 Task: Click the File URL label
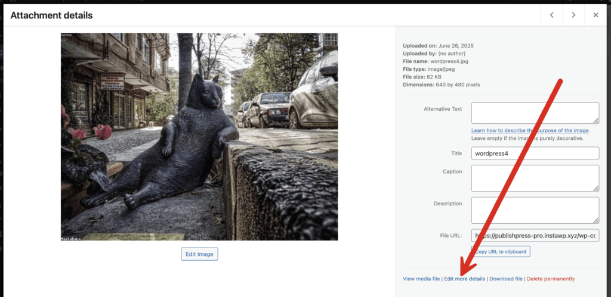click(x=451, y=236)
